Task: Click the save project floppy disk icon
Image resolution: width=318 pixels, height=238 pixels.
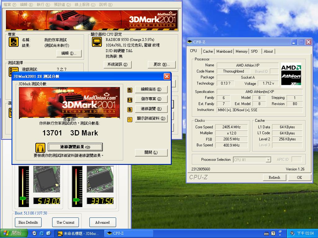Action: [130, 100]
